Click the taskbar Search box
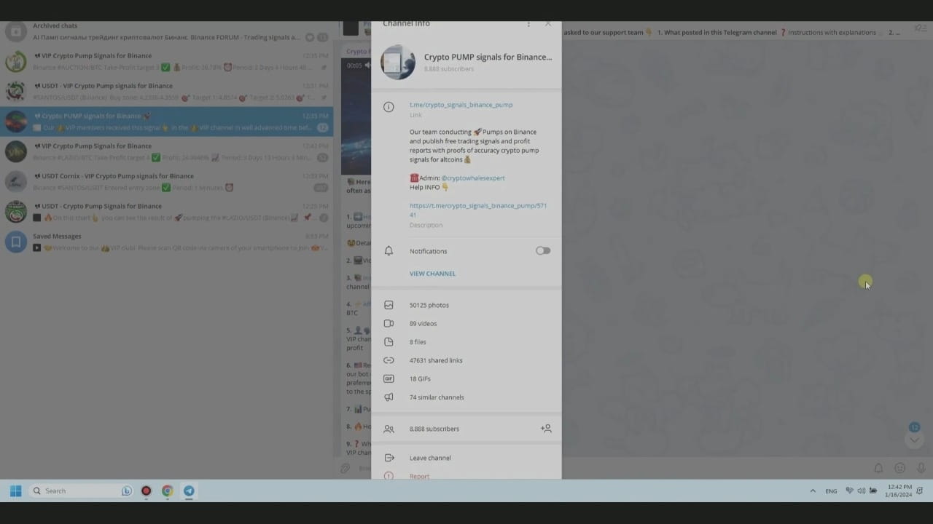The image size is (933, 524). coord(82,491)
